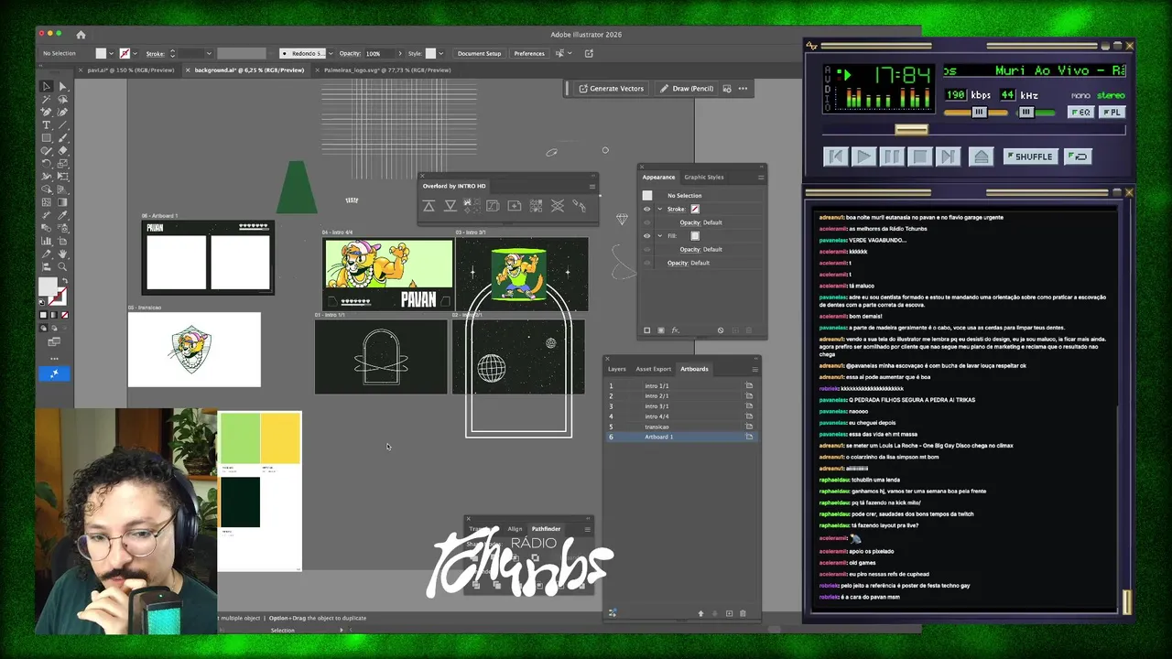Select the Rectangle tool
Screen dimensions: 1172x659
coord(46,137)
